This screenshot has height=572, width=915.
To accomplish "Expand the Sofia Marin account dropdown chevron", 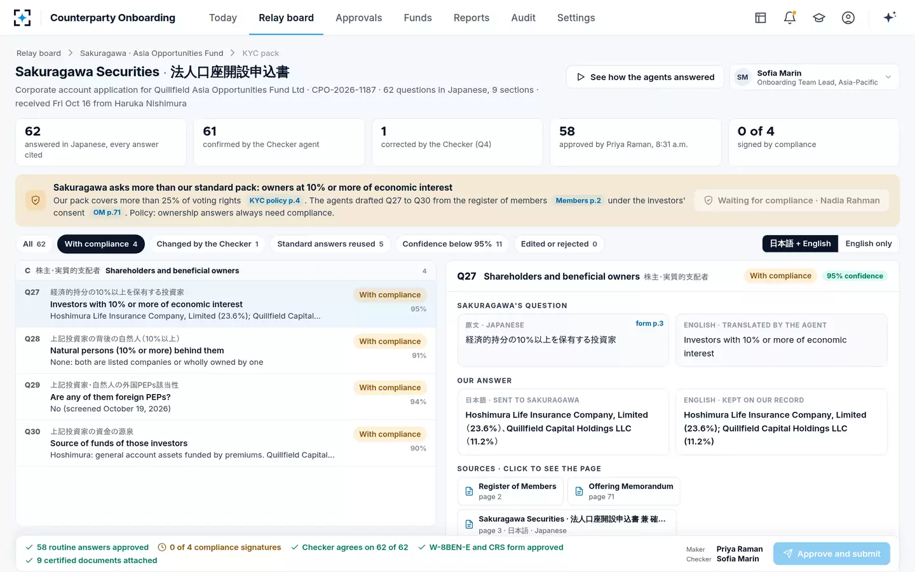I will pyautogui.click(x=888, y=78).
